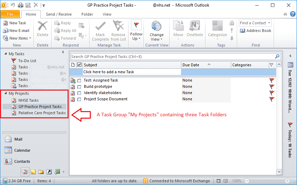The width and height of the screenshot is (297, 185).
Task: Collapse the My Projects group
Action: pos(6,93)
